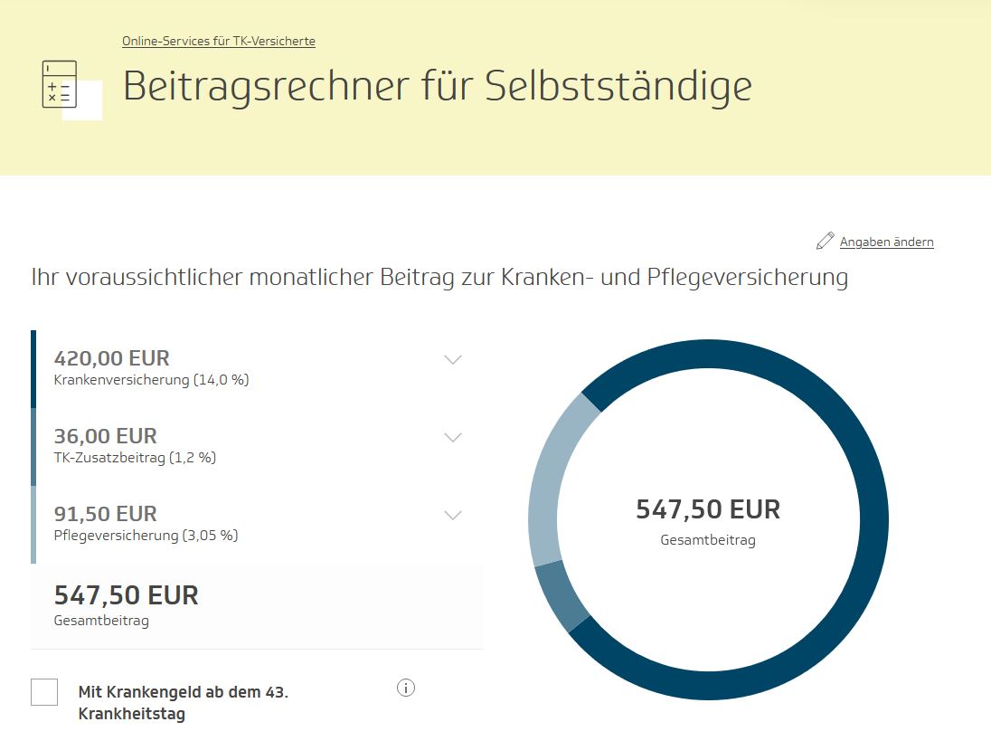Click the TK-Zusatzbeitrag (1,2 %) row label
This screenshot has width=991, height=741.
click(x=135, y=458)
